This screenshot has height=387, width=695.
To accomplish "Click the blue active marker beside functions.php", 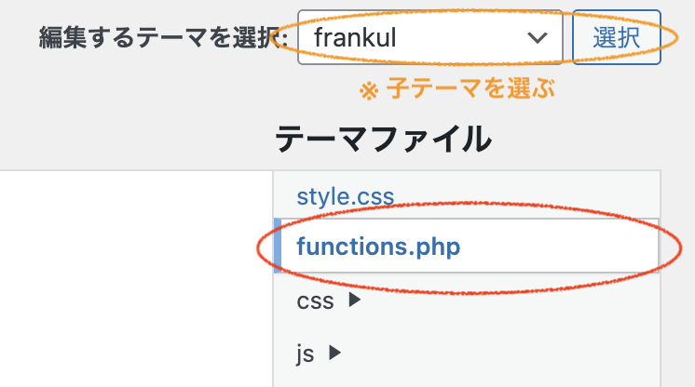I will [x=278, y=246].
